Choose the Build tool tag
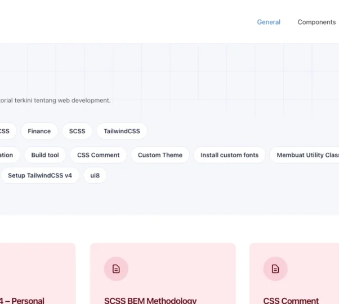 pos(45,155)
